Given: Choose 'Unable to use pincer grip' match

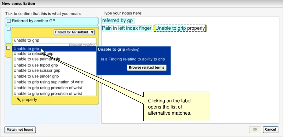Looking at the screenshot, I should coord(36,76).
